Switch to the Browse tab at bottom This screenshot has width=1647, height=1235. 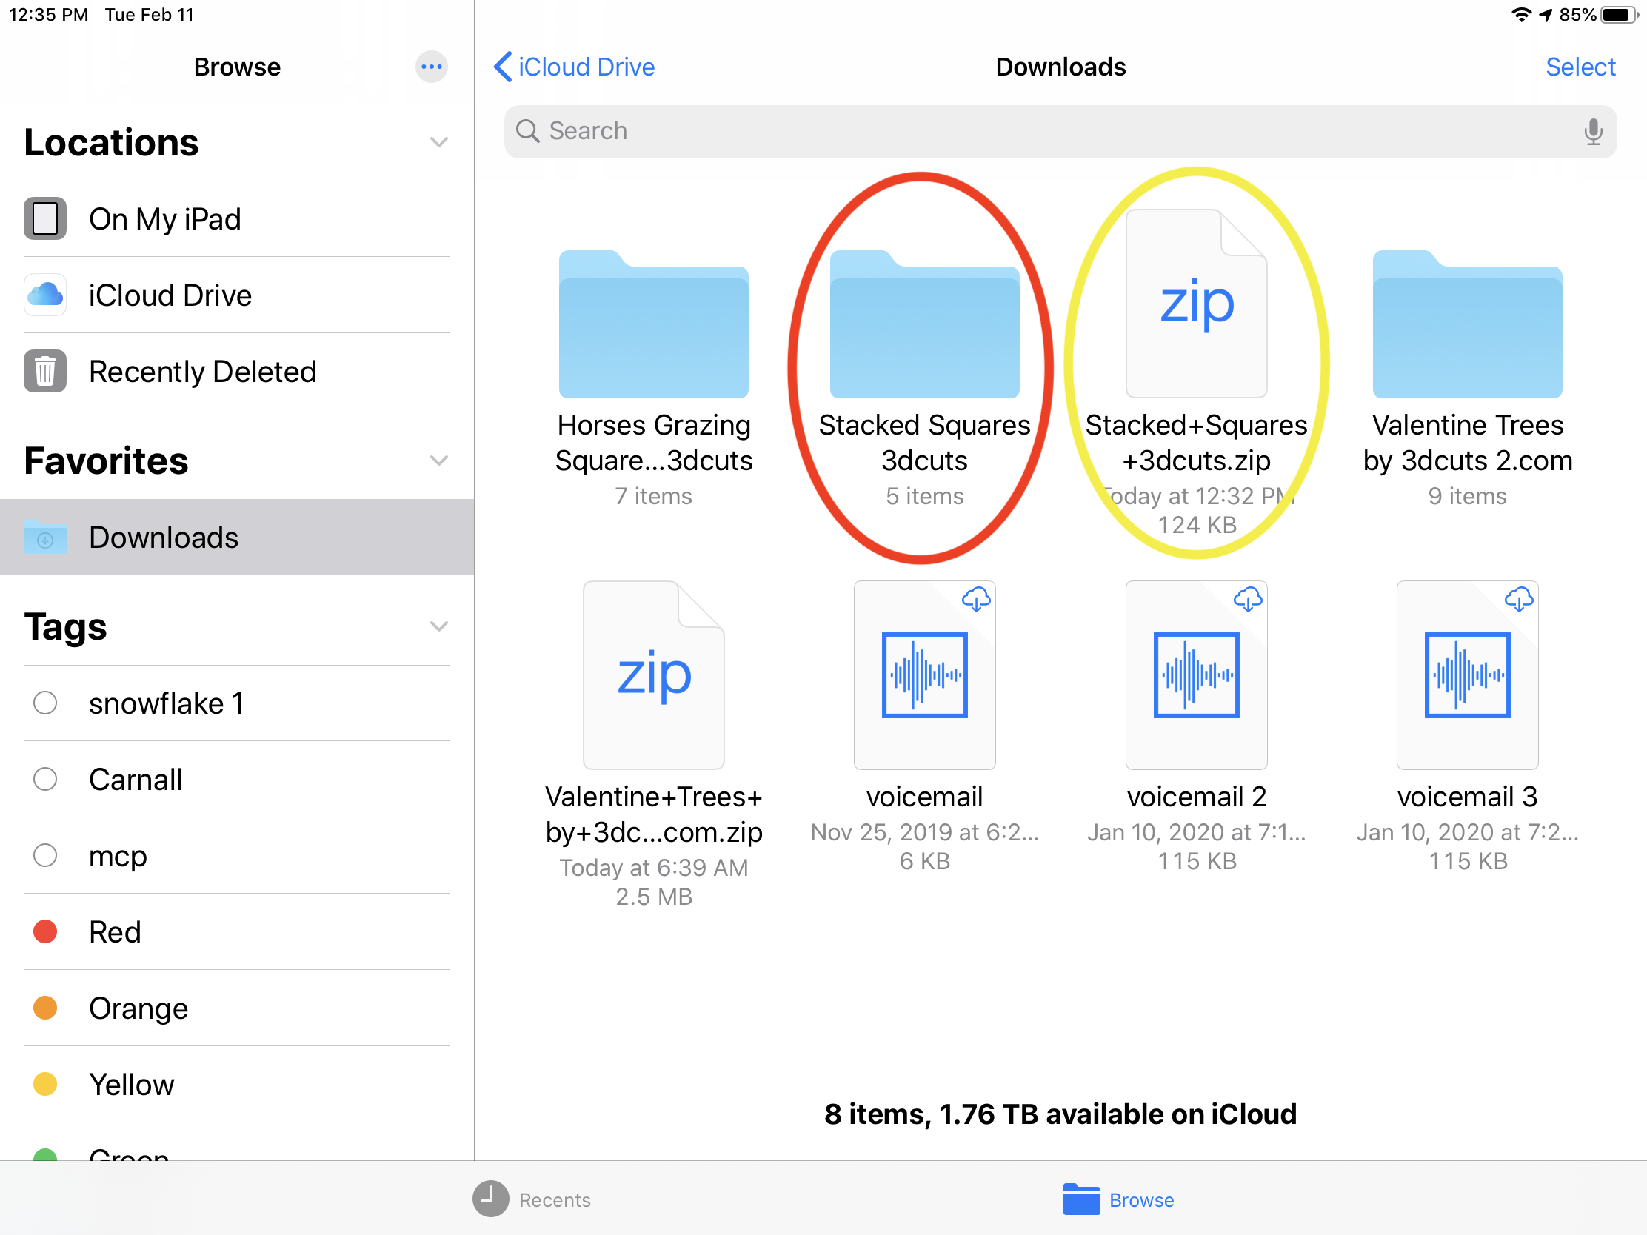click(1118, 1199)
